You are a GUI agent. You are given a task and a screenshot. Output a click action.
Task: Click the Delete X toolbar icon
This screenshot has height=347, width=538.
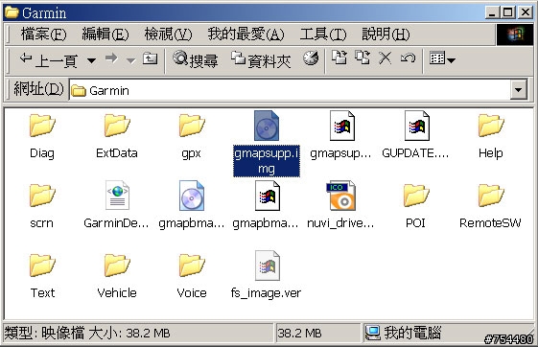click(385, 58)
